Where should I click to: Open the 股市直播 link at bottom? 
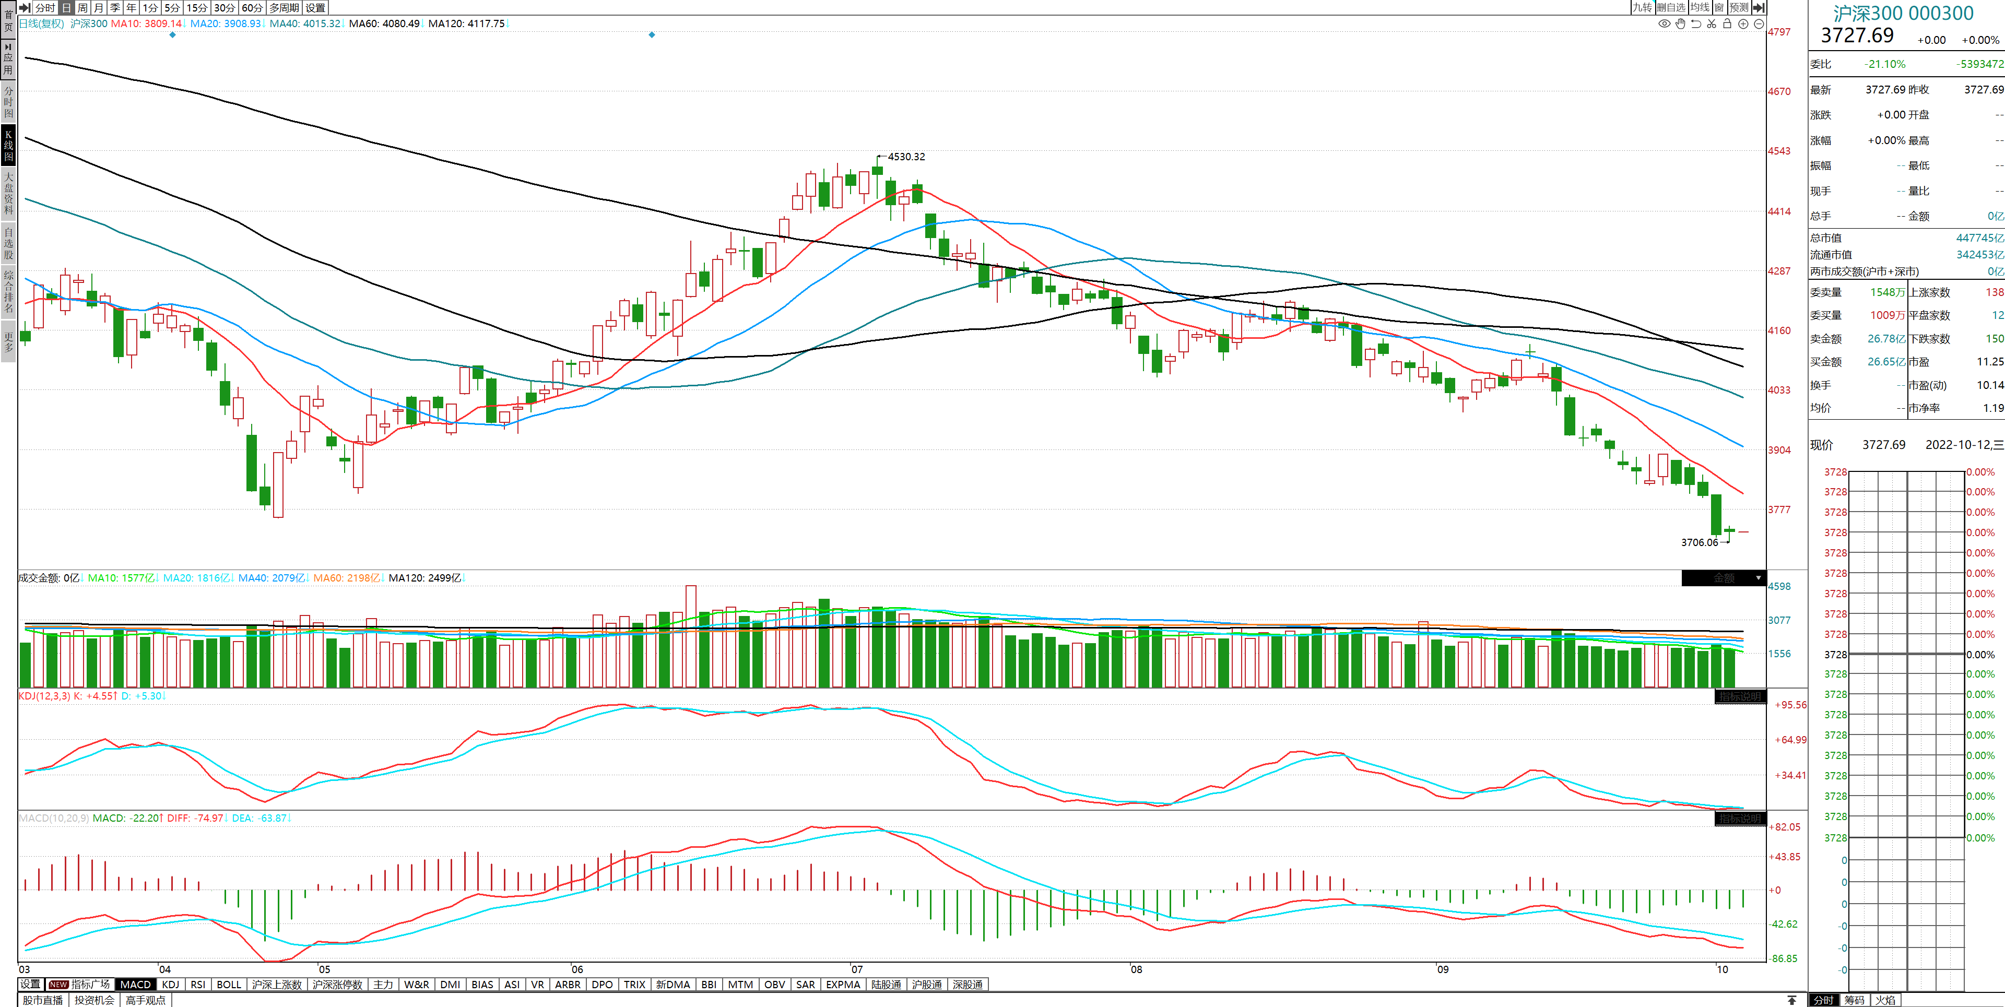click(x=43, y=1000)
